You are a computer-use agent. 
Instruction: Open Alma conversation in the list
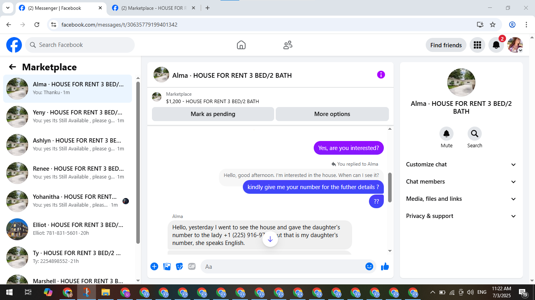[x=67, y=89]
